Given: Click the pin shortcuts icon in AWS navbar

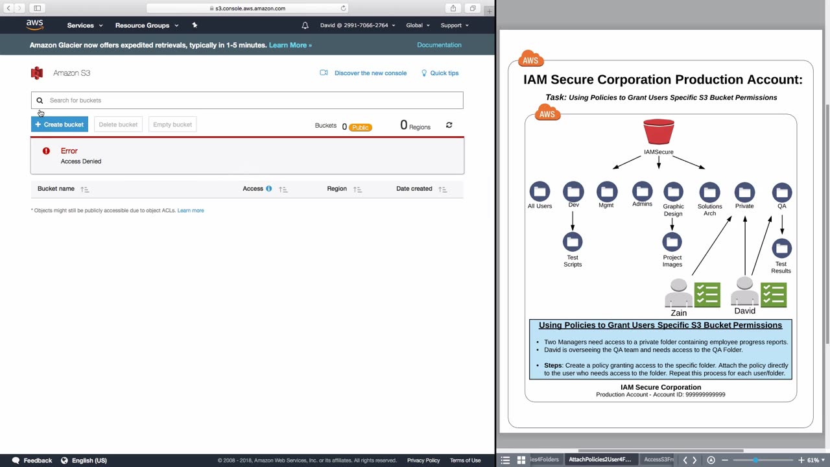Looking at the screenshot, I should click(x=195, y=25).
